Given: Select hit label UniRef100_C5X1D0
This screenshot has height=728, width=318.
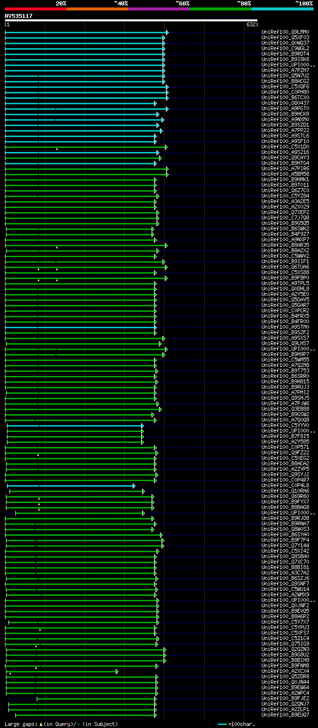Looking at the screenshot, I should (x=285, y=147).
